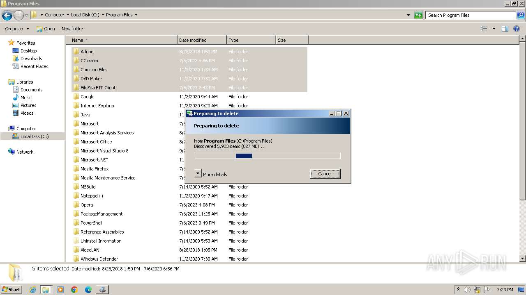Viewport: 526px width, 295px height.
Task: Sort by Date modified column header
Action: click(x=202, y=40)
